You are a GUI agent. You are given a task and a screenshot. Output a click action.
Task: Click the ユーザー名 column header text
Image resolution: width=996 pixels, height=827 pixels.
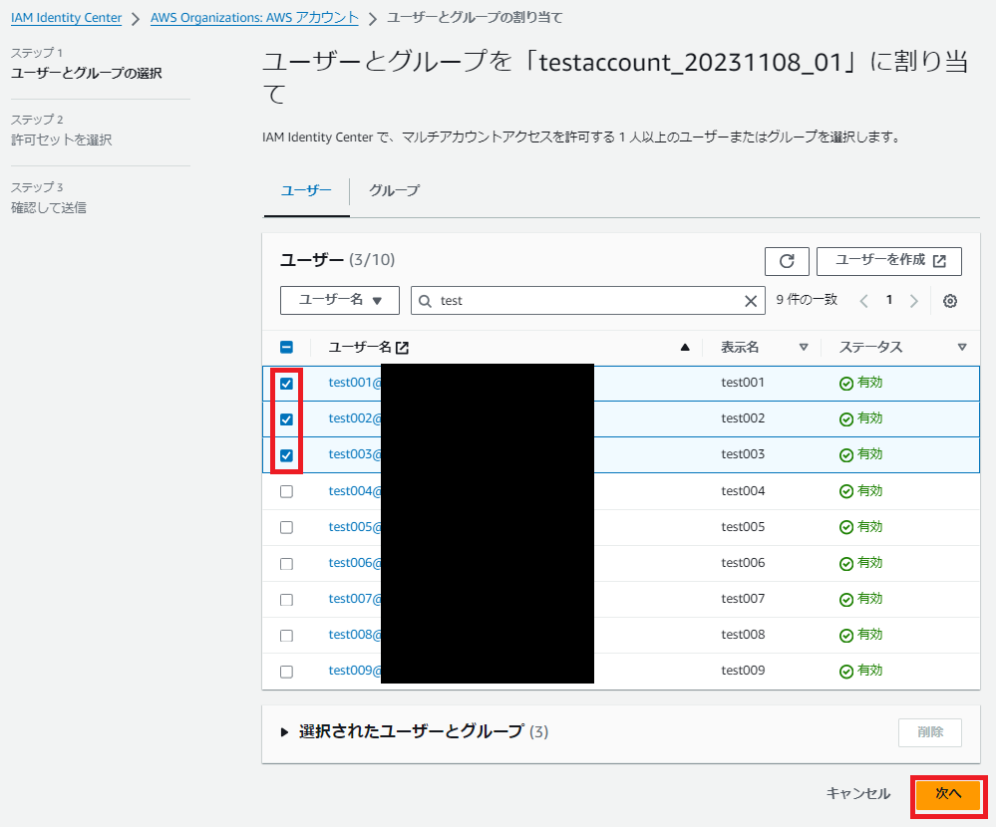(x=360, y=347)
